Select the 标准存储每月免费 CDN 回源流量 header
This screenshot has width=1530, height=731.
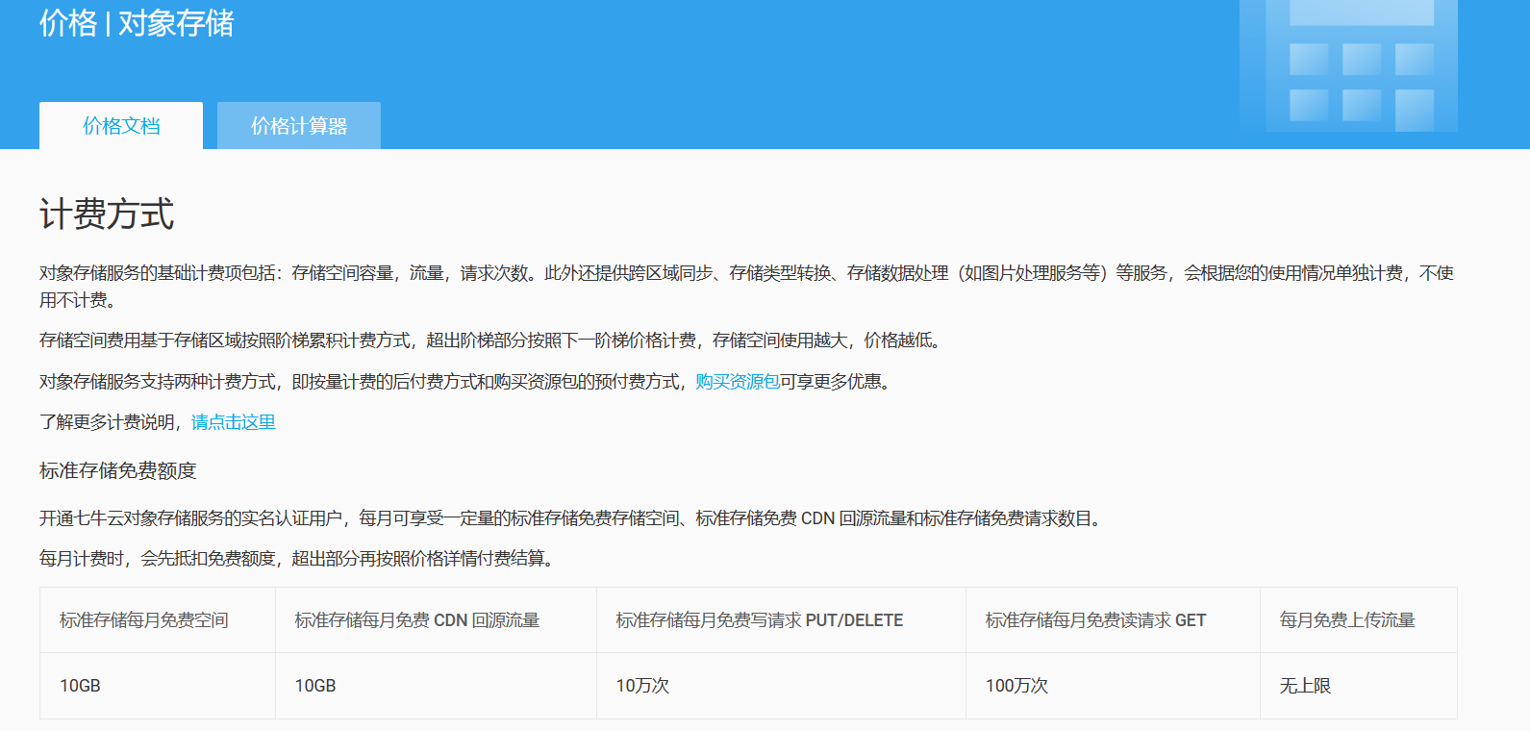point(436,620)
